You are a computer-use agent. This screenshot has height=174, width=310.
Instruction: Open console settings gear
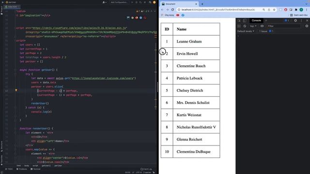[x=307, y=26]
